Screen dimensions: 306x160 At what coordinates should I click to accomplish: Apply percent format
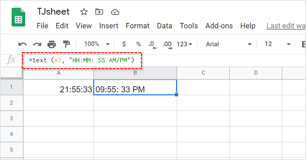[x=138, y=44]
